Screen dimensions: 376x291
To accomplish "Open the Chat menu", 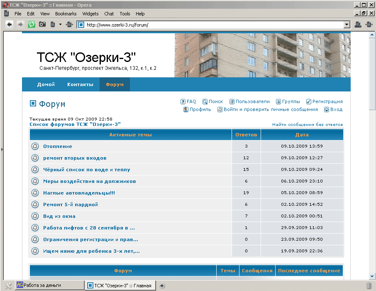I will point(109,14).
